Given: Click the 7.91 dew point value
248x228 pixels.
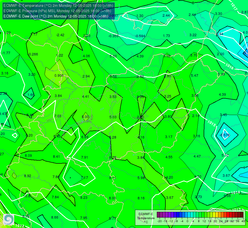Looking at the screenshot, I should (x=84, y=157).
